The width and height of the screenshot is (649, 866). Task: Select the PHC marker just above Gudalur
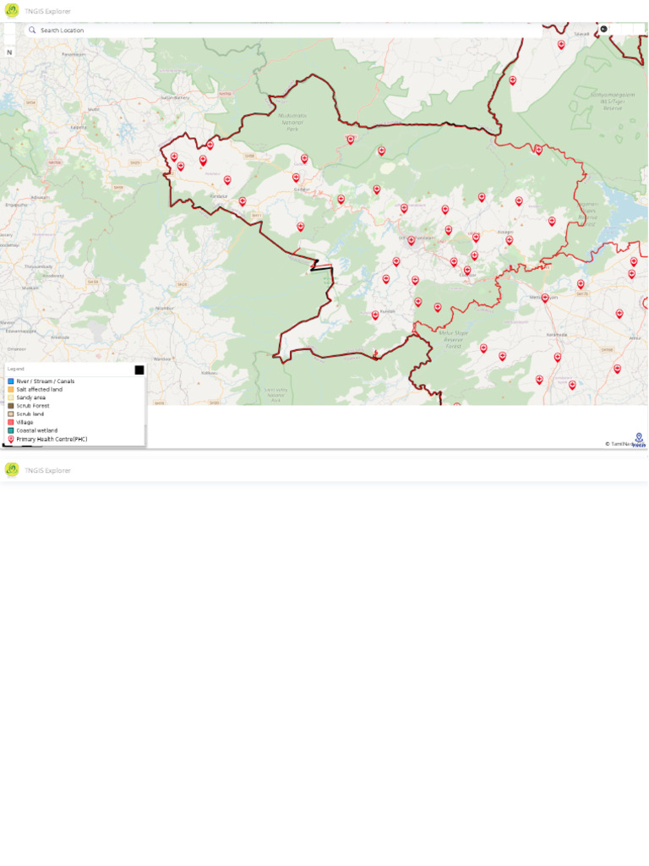click(297, 178)
